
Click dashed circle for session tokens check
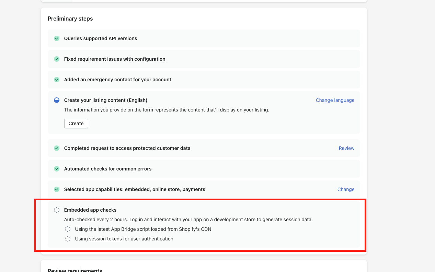click(68, 239)
